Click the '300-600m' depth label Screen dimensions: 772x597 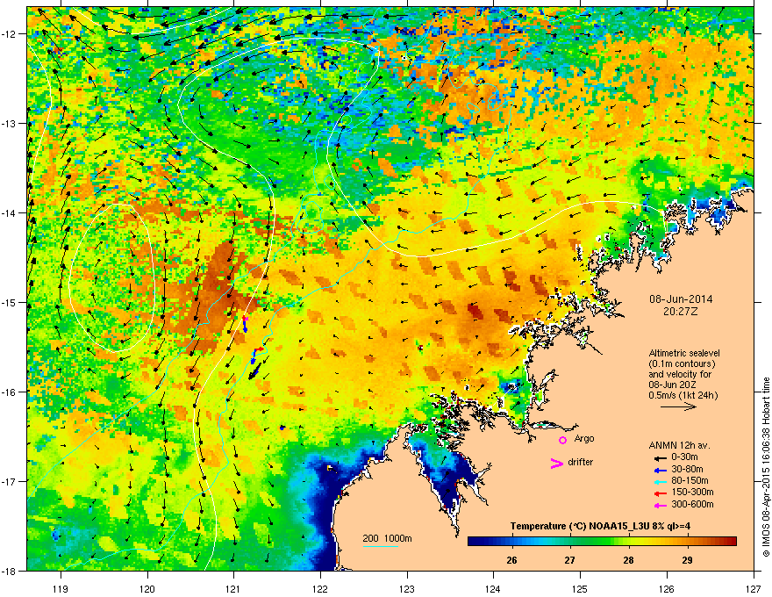692,504
